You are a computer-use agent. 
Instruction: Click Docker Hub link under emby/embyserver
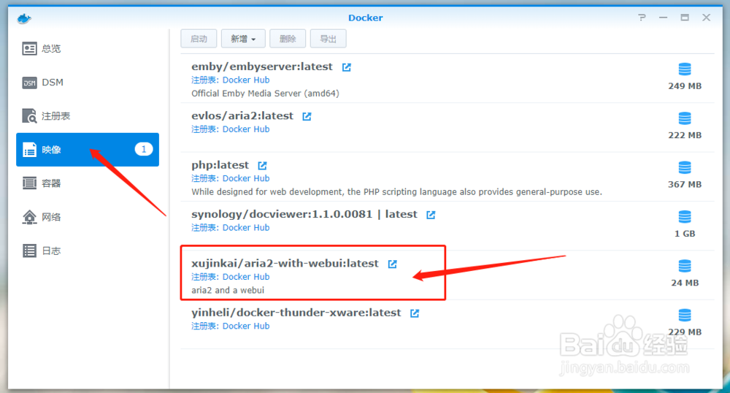(x=246, y=80)
